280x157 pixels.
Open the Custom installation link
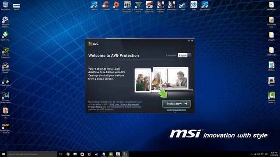point(176,110)
